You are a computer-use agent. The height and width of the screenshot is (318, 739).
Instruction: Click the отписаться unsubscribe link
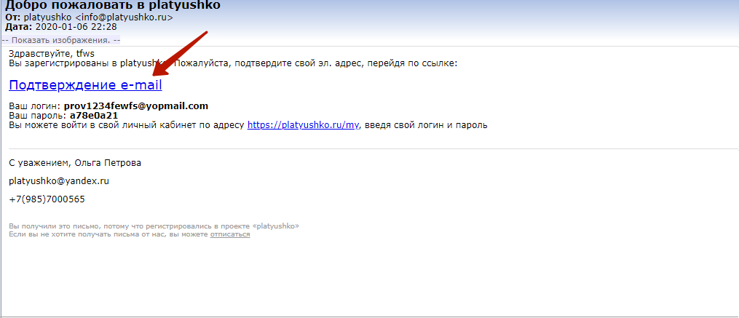coord(230,234)
